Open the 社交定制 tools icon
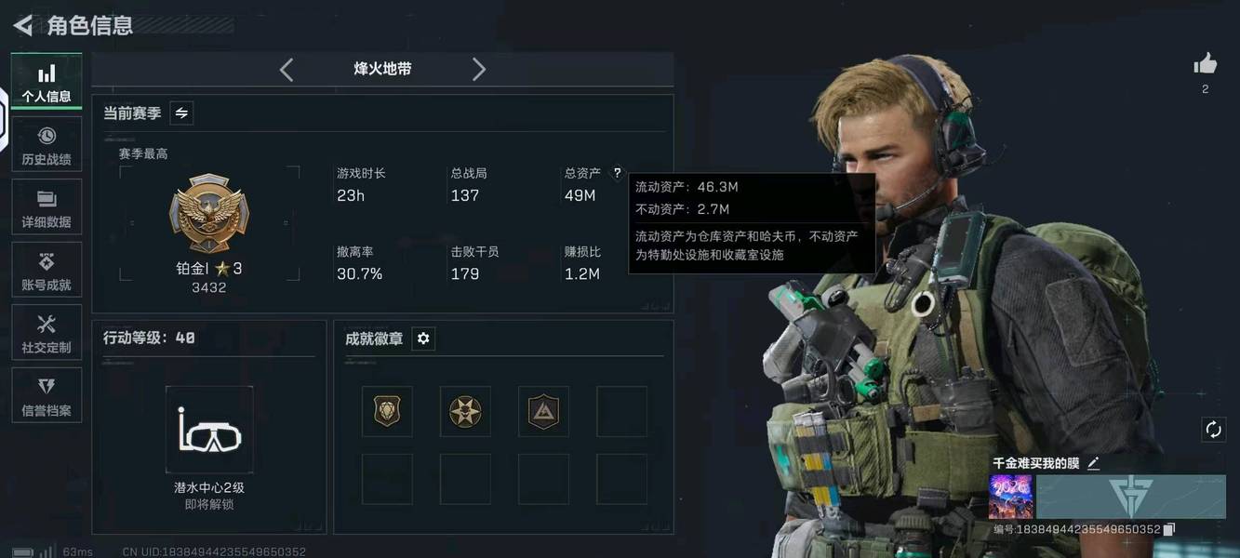The width and height of the screenshot is (1240, 558). pyautogui.click(x=47, y=325)
